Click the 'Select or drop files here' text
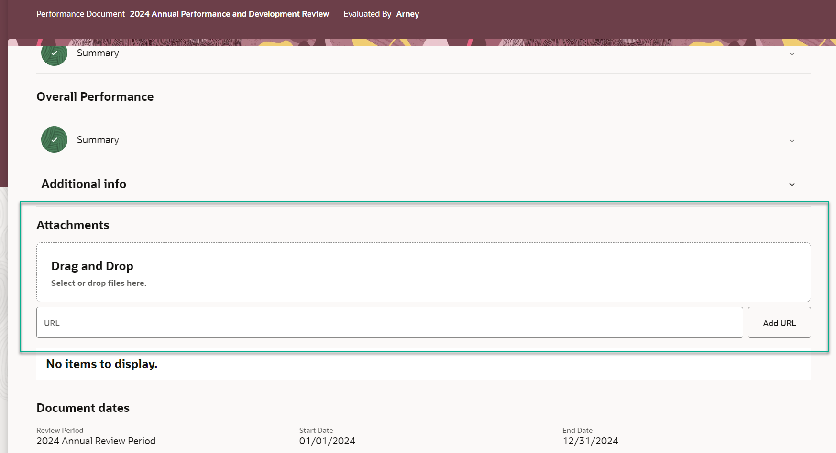 pos(99,283)
